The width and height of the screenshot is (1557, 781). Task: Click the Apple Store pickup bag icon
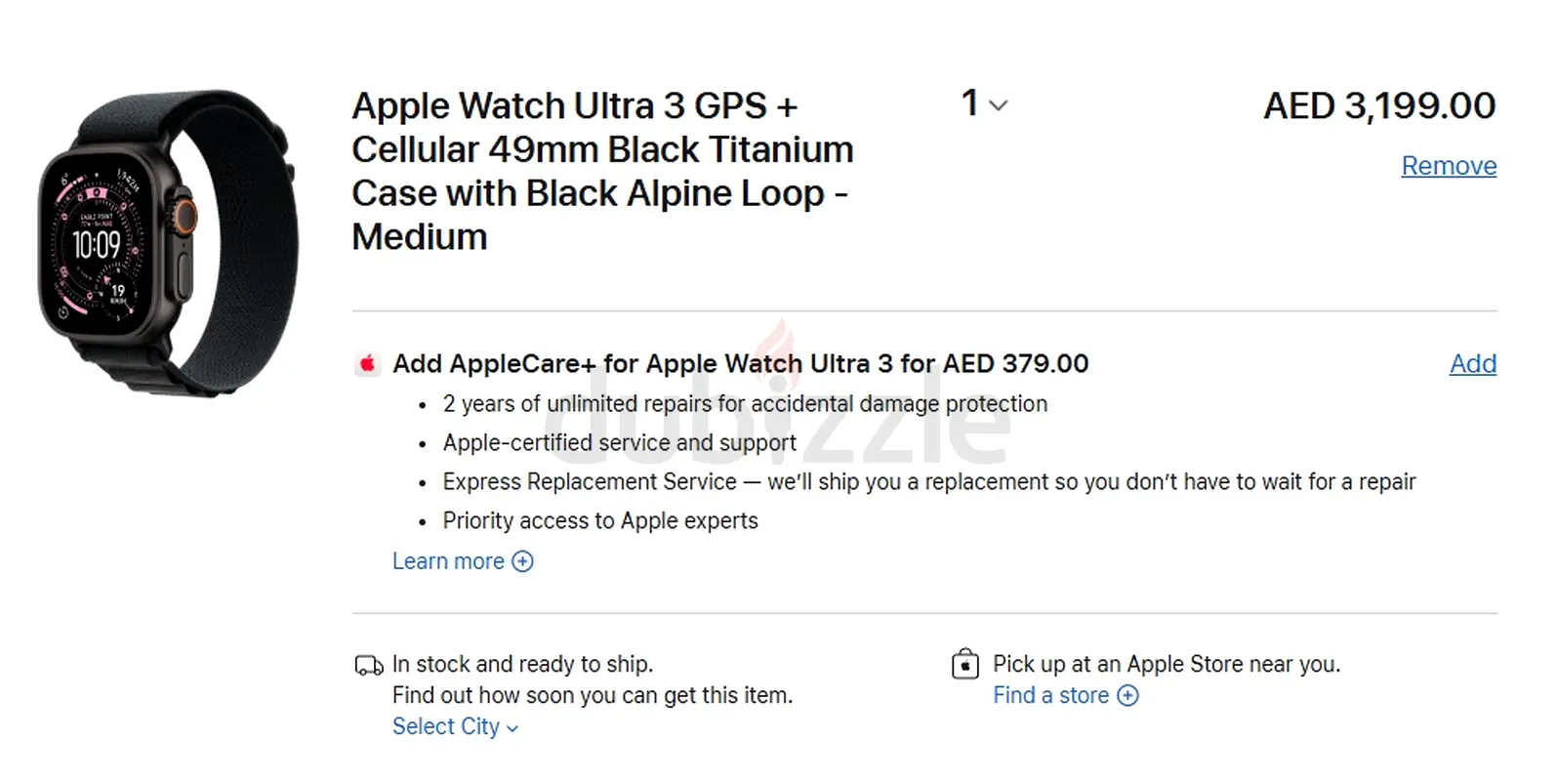(x=964, y=664)
